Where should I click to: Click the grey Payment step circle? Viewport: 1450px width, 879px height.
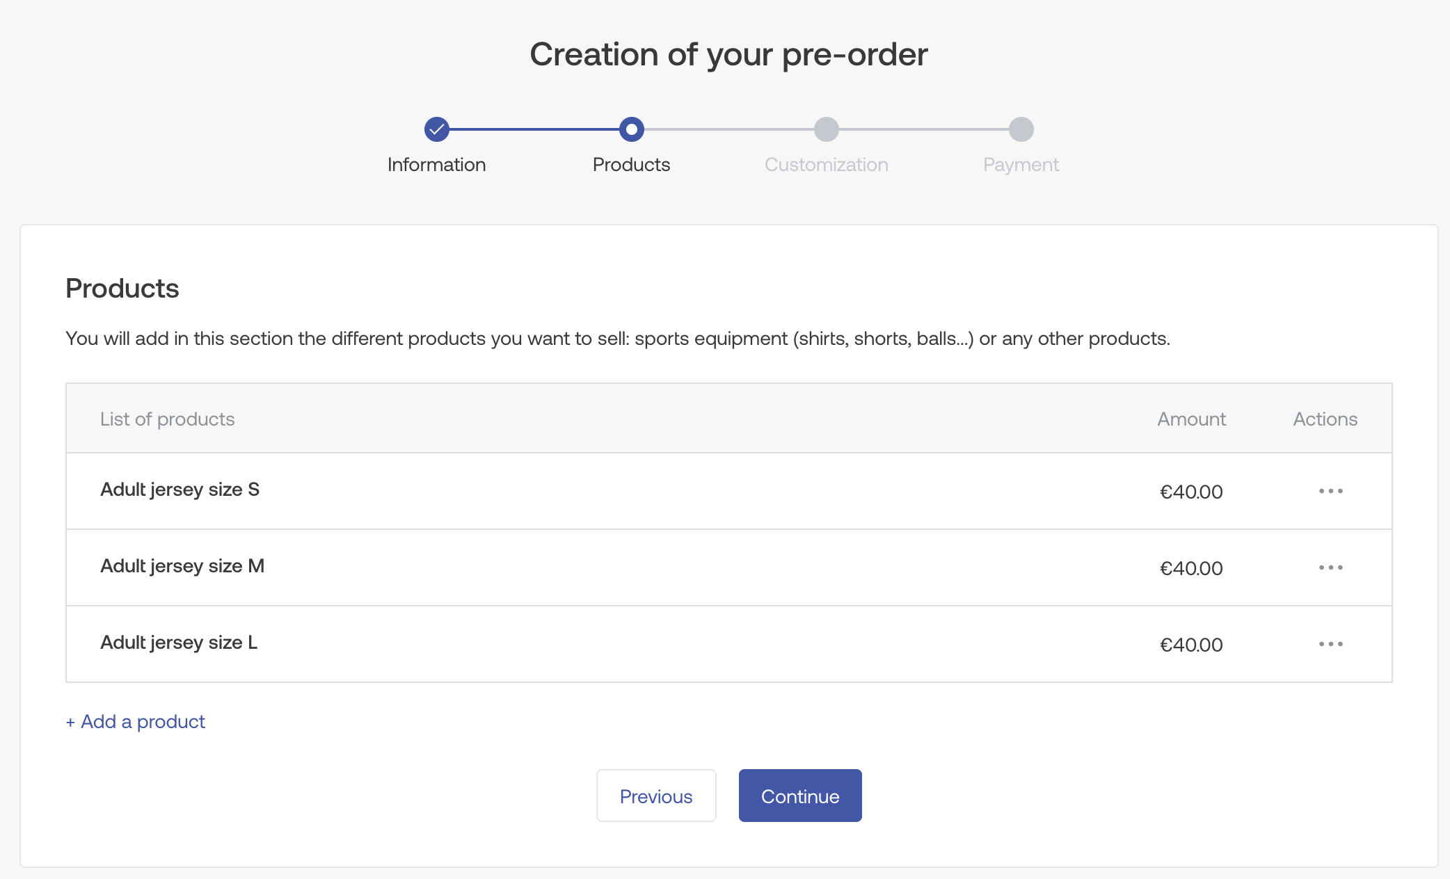click(1021, 129)
